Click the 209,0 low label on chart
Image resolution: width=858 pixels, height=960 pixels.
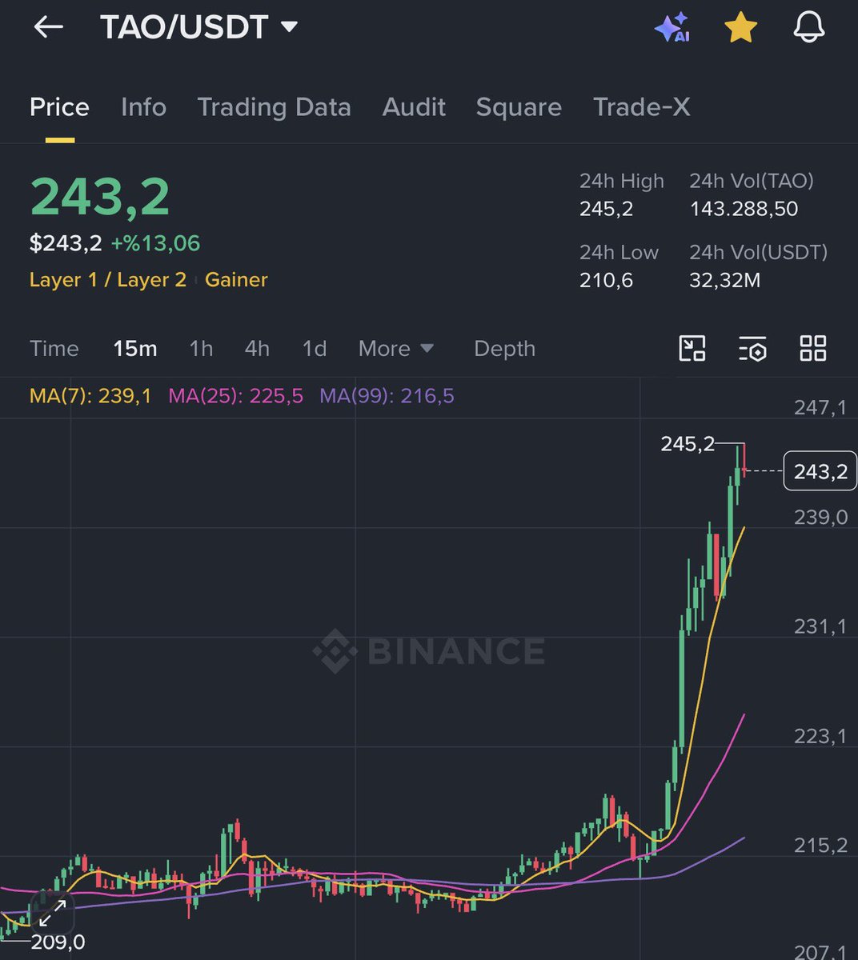[58, 942]
